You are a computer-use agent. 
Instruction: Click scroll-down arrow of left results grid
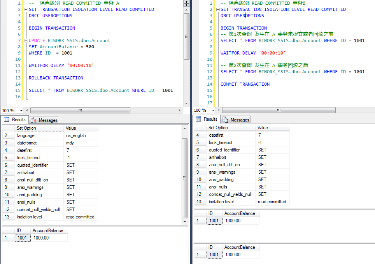[185, 222]
